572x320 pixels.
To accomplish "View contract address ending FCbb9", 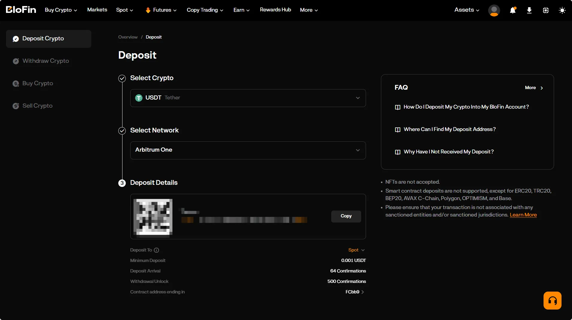I will coord(355,292).
